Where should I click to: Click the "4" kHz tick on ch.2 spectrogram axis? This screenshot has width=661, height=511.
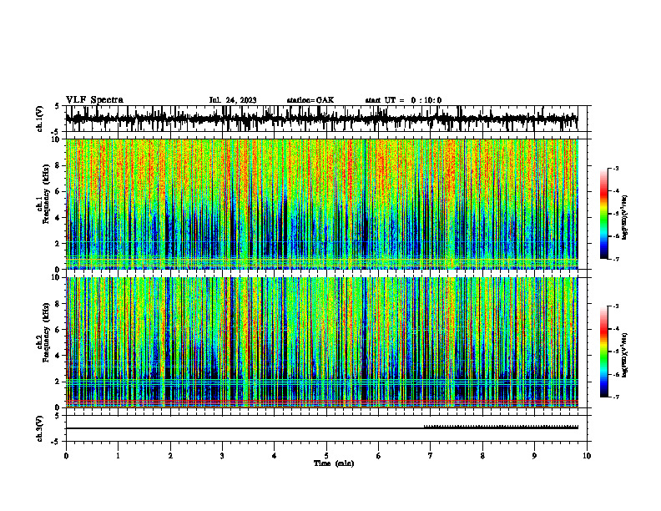(x=59, y=356)
